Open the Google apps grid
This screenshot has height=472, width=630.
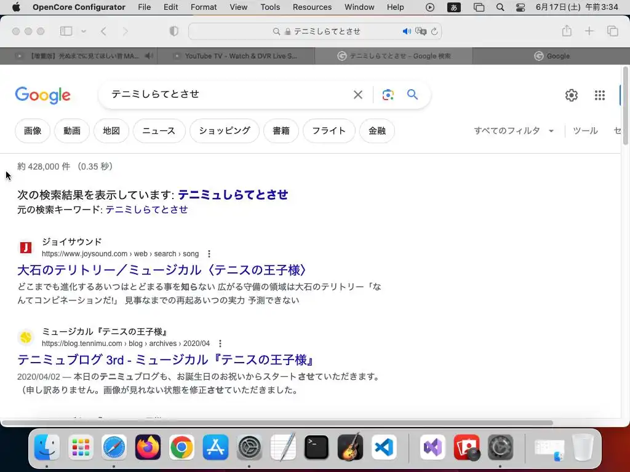click(x=599, y=95)
